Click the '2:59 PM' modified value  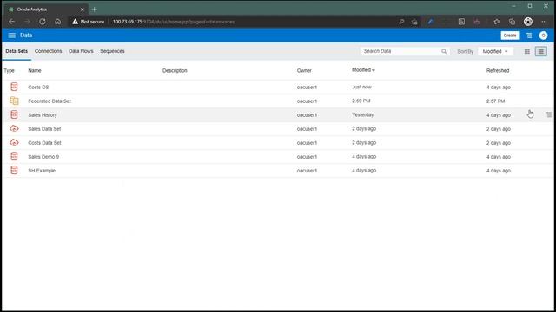[x=361, y=101]
